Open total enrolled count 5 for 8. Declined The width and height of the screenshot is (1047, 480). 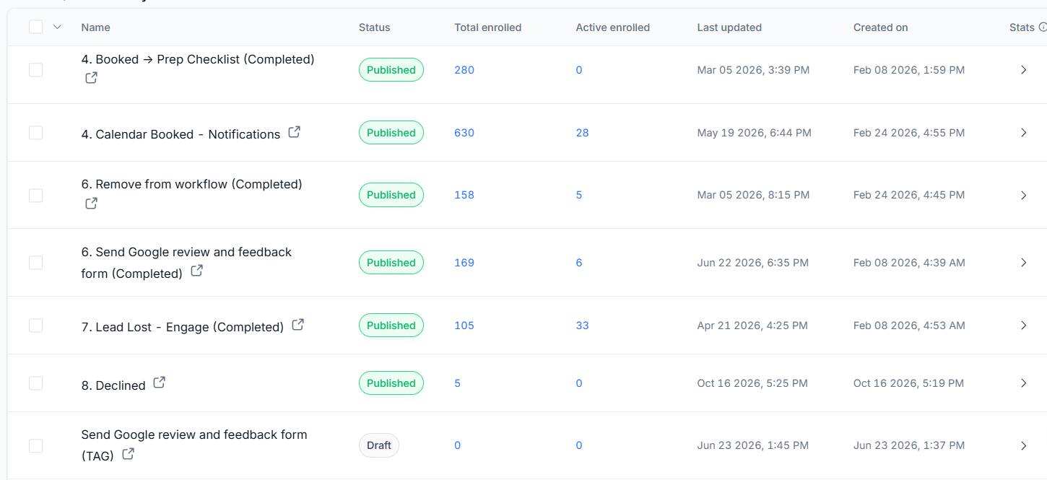tap(458, 383)
